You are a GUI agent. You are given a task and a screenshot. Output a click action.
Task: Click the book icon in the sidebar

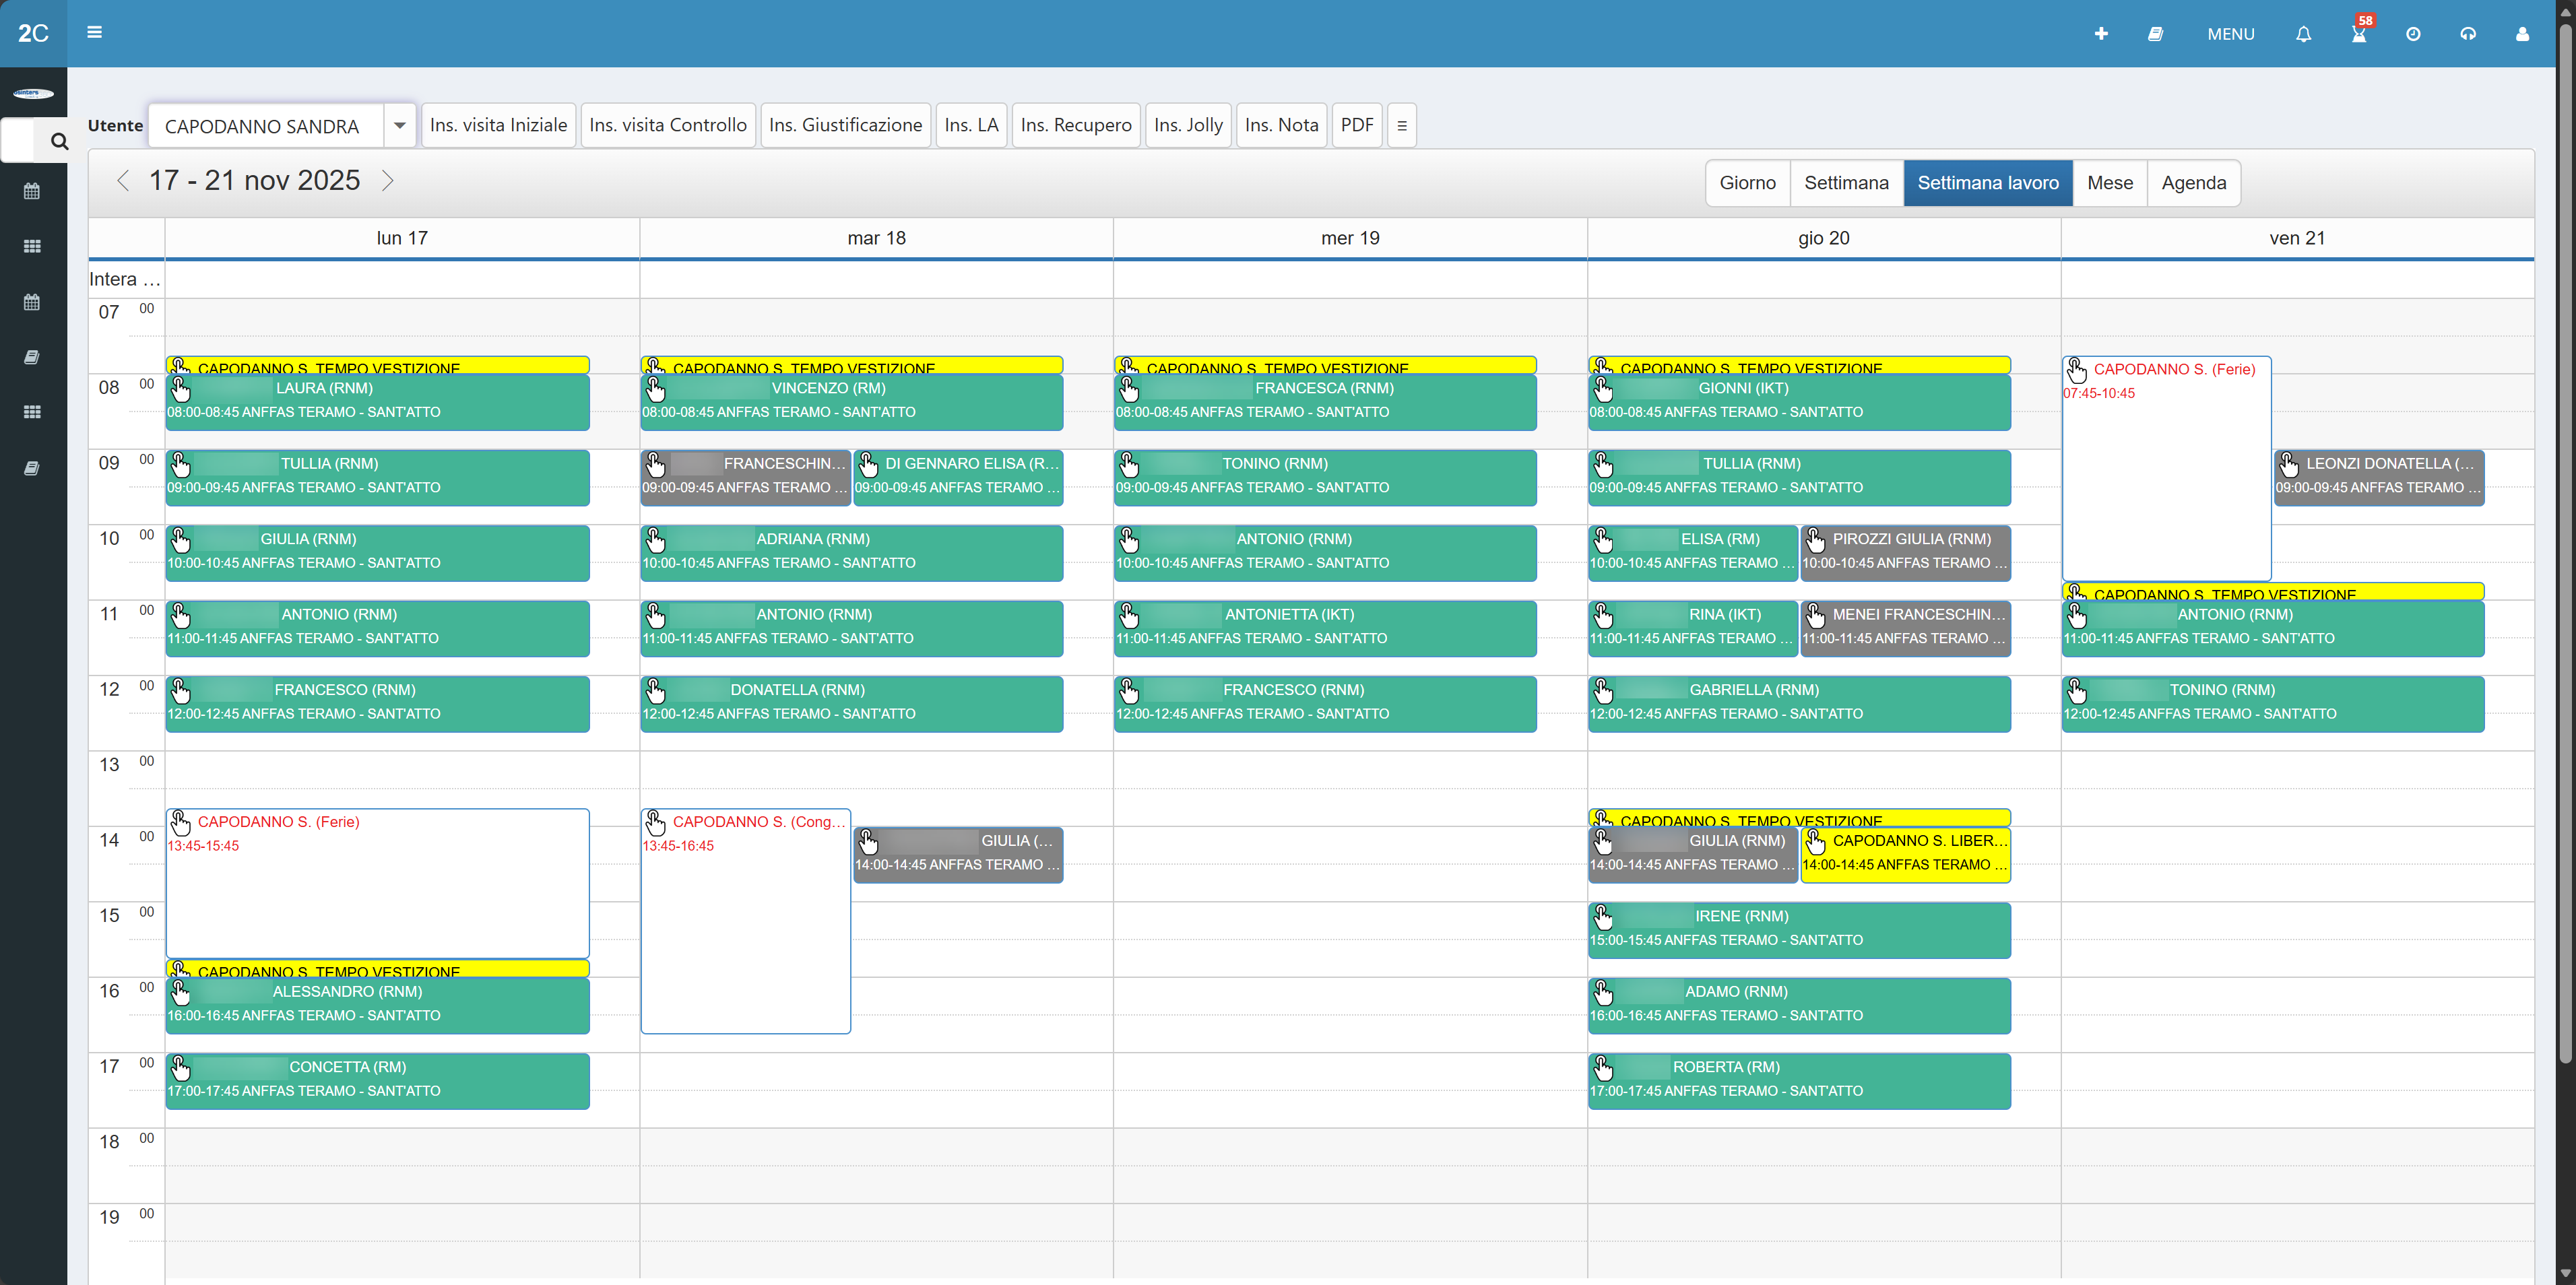click(x=33, y=357)
